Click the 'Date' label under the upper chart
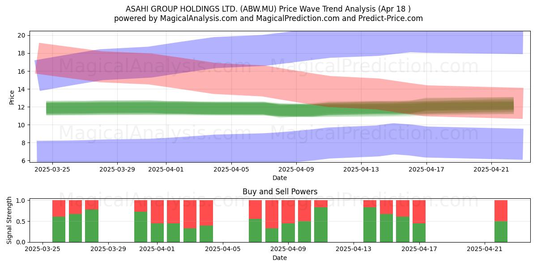Screen dimensions: 537x268 coord(280,178)
